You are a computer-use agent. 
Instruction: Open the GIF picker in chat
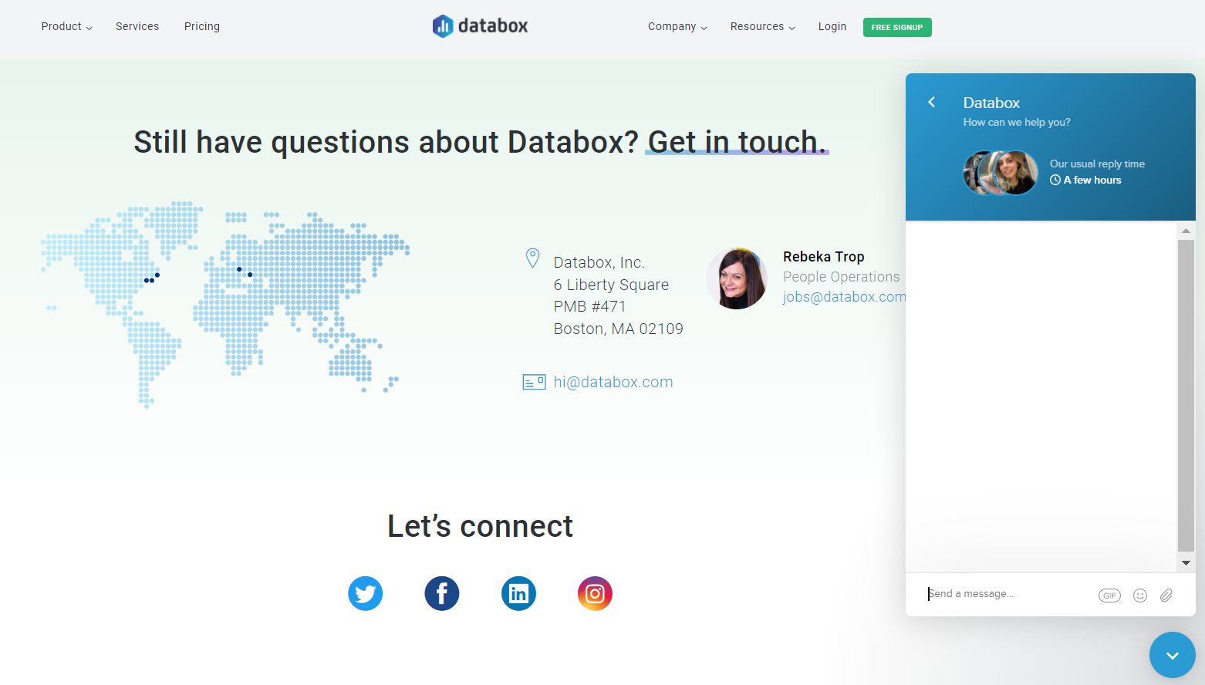pyautogui.click(x=1109, y=596)
